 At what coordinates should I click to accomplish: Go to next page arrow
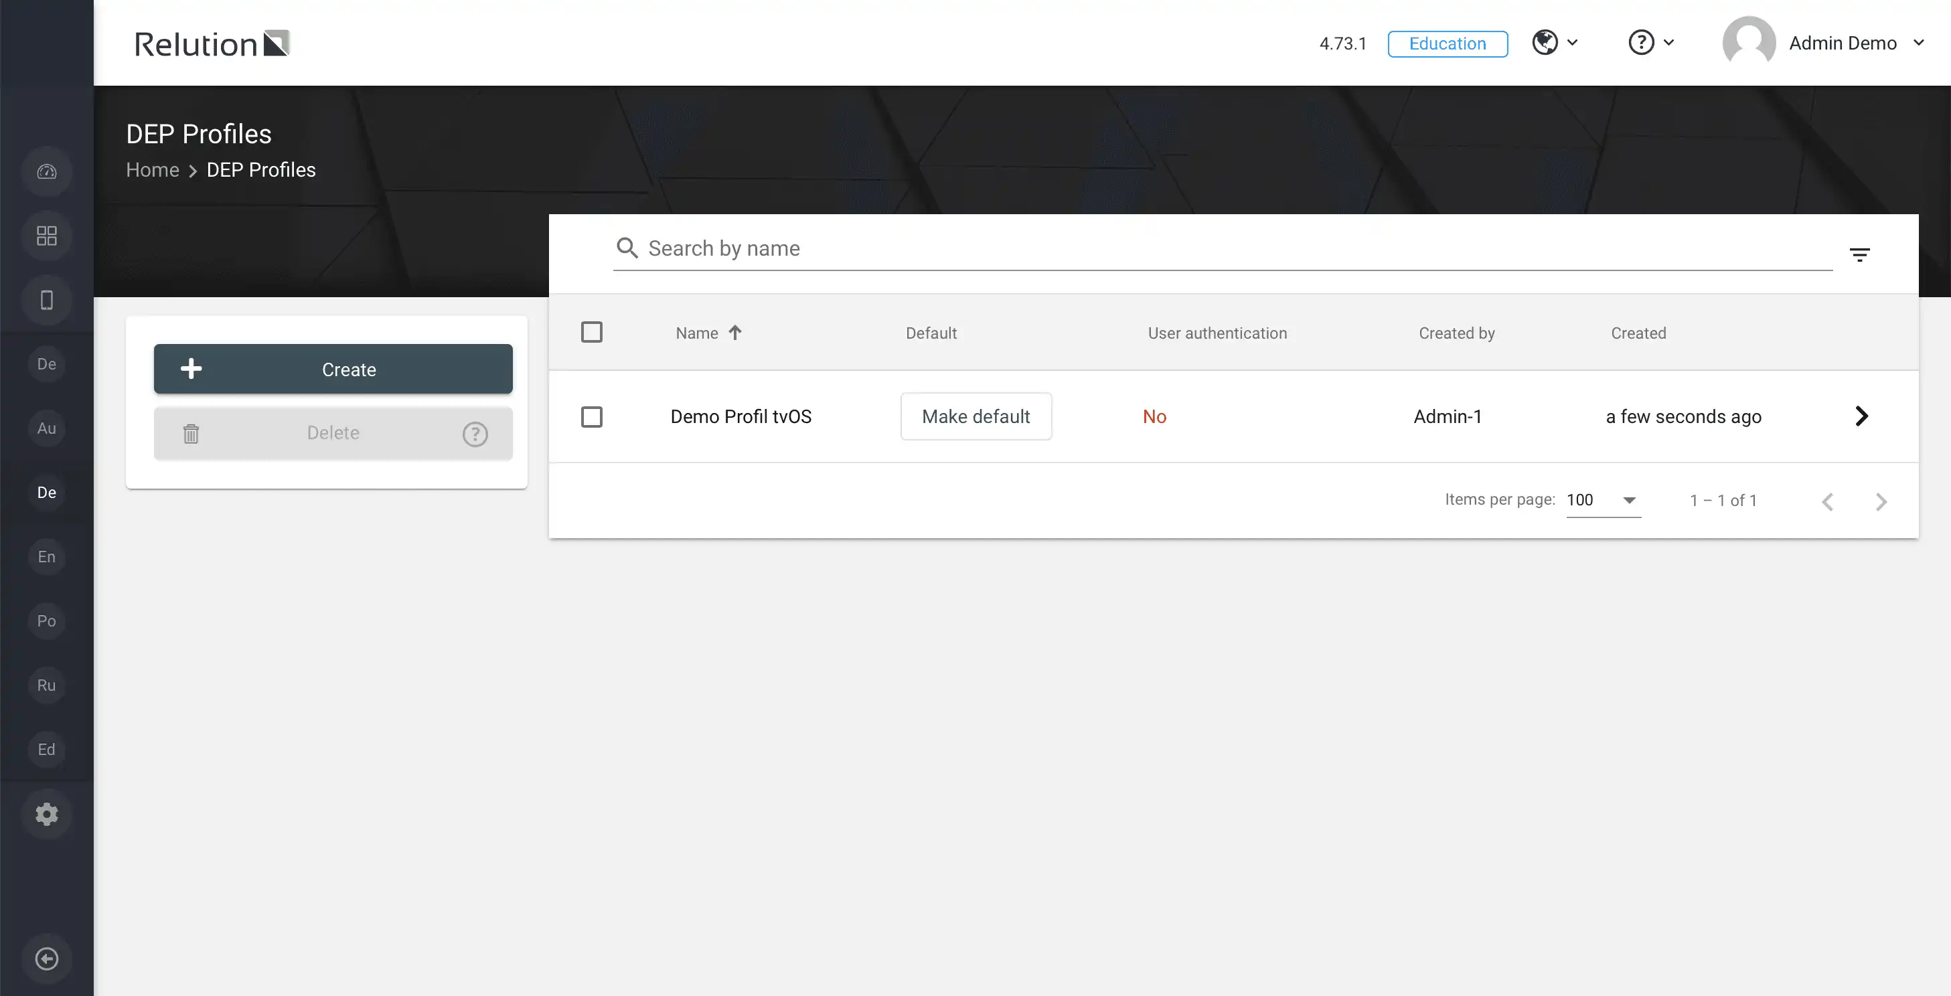(1881, 501)
